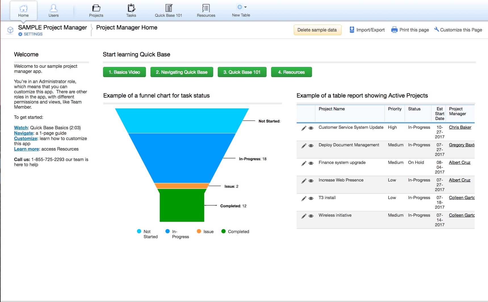Edit the Deploy Document Management row
Image resolution: width=488 pixels, height=302 pixels.
click(x=304, y=146)
